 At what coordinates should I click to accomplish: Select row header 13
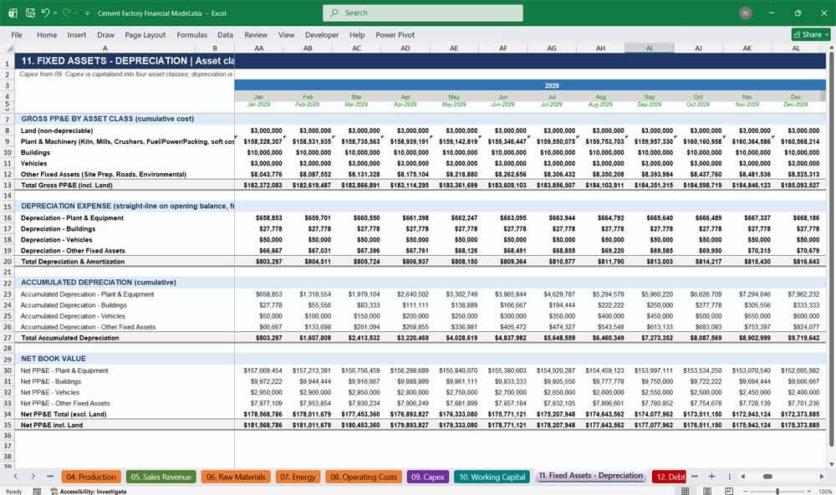point(8,185)
